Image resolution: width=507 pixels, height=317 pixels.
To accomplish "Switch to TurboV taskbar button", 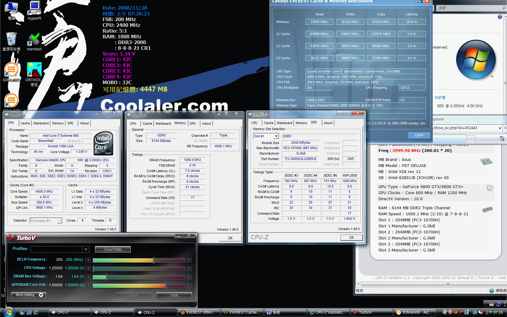I will 371,312.
